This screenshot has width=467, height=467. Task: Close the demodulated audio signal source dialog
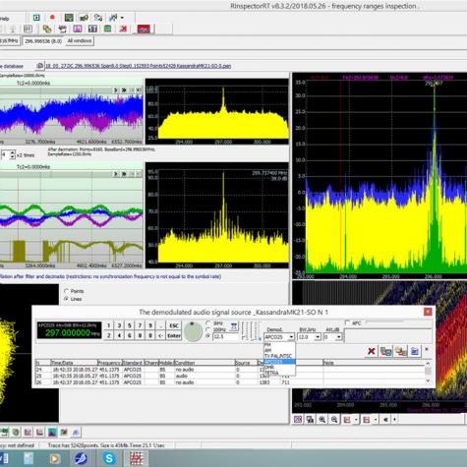pyautogui.click(x=428, y=312)
